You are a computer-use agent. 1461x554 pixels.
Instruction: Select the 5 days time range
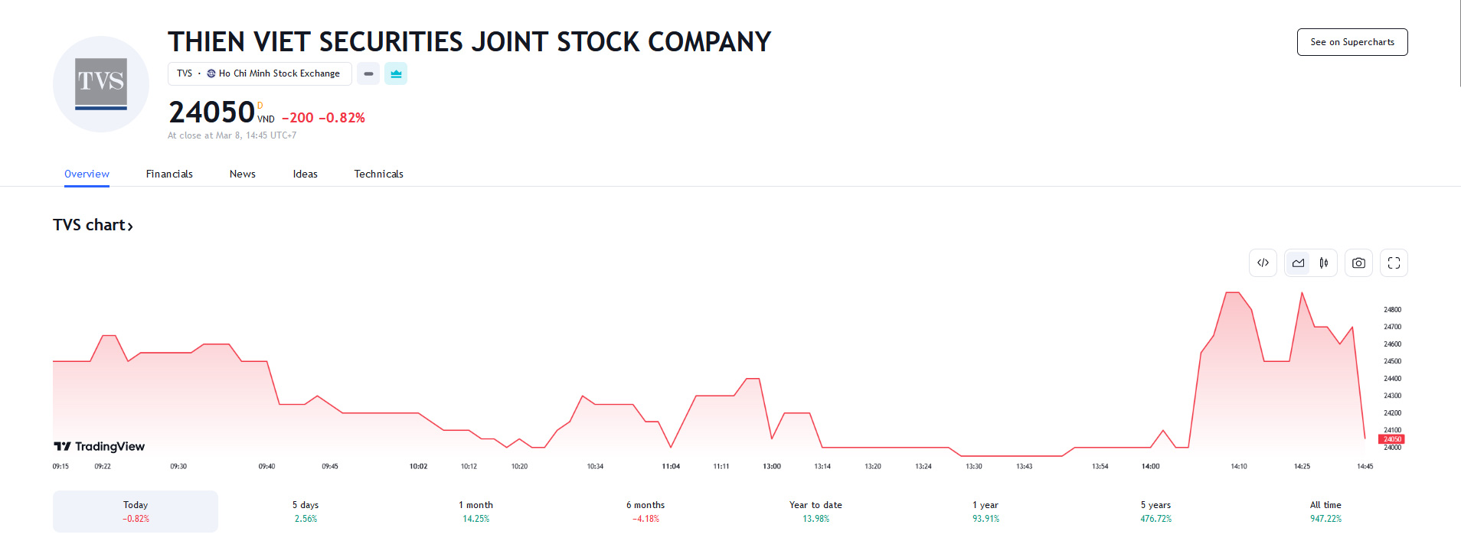click(x=306, y=511)
